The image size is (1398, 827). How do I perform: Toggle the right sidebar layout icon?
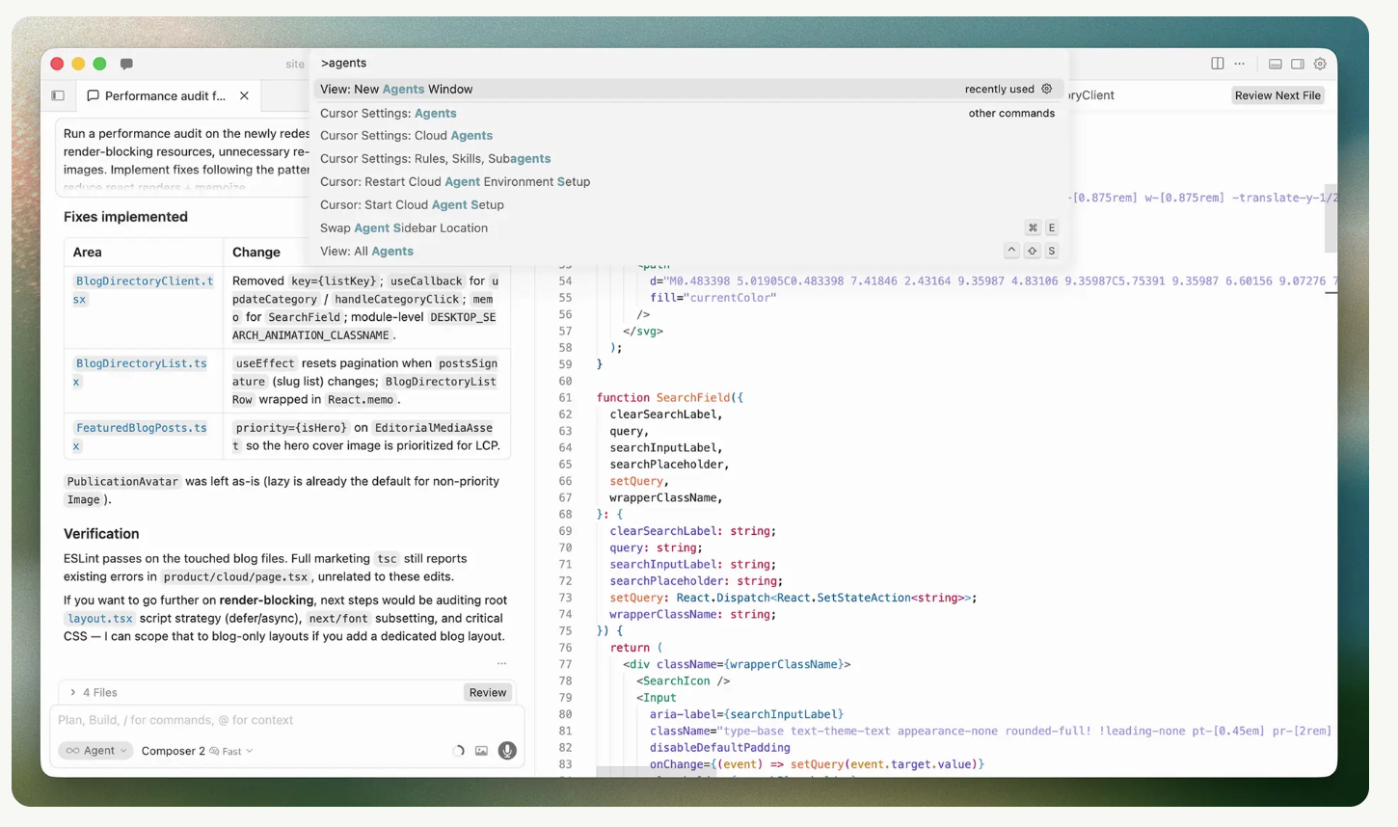pyautogui.click(x=1298, y=64)
